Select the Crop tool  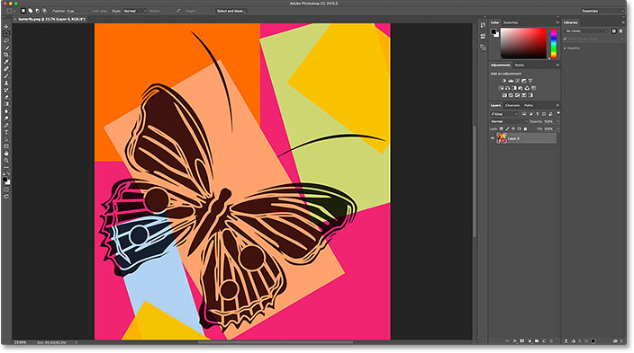click(x=6, y=55)
